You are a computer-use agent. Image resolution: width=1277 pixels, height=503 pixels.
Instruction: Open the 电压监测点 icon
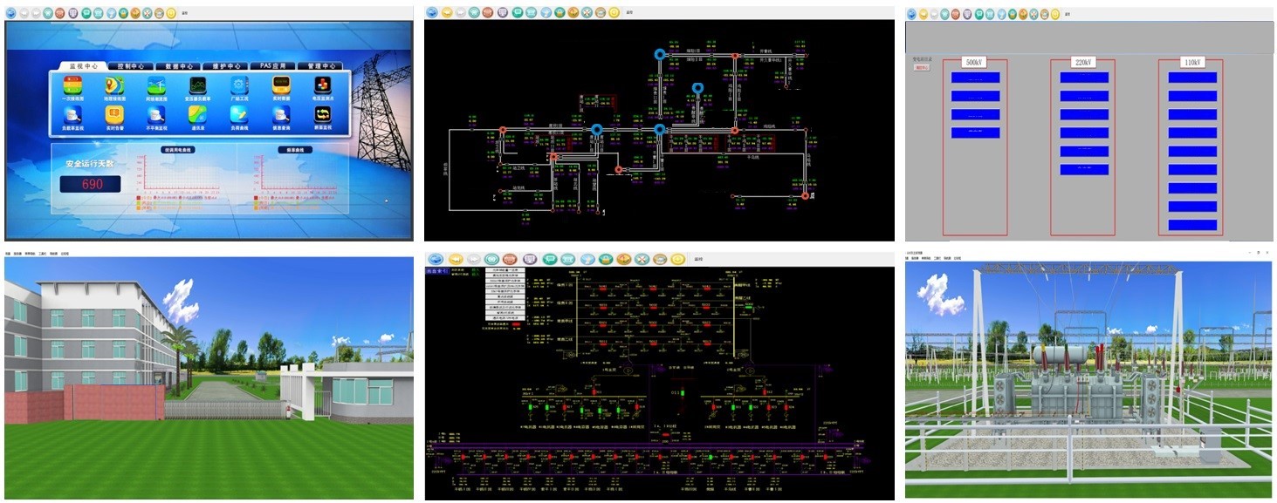(323, 86)
